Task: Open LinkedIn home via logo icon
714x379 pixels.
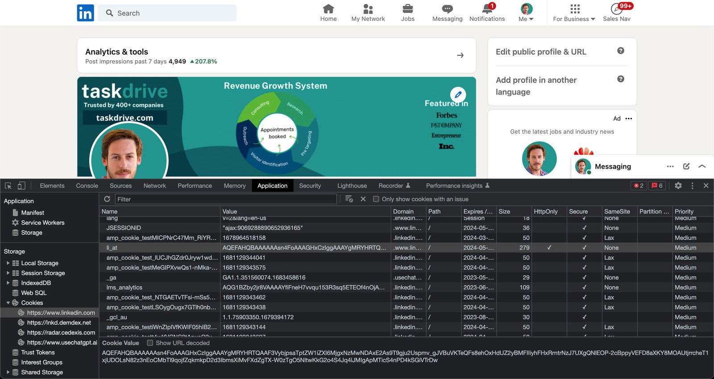Action: click(x=85, y=13)
